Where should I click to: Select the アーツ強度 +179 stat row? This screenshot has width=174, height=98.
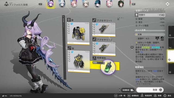click(x=150, y=26)
